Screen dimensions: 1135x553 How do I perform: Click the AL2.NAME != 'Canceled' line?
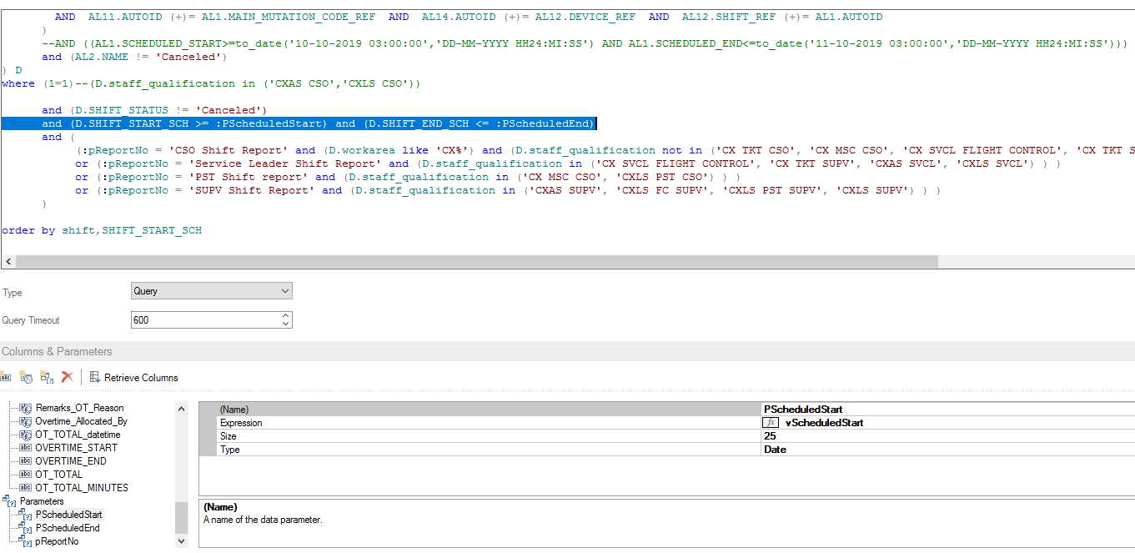[135, 57]
